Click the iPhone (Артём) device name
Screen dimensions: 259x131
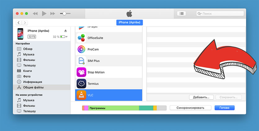point(38,31)
